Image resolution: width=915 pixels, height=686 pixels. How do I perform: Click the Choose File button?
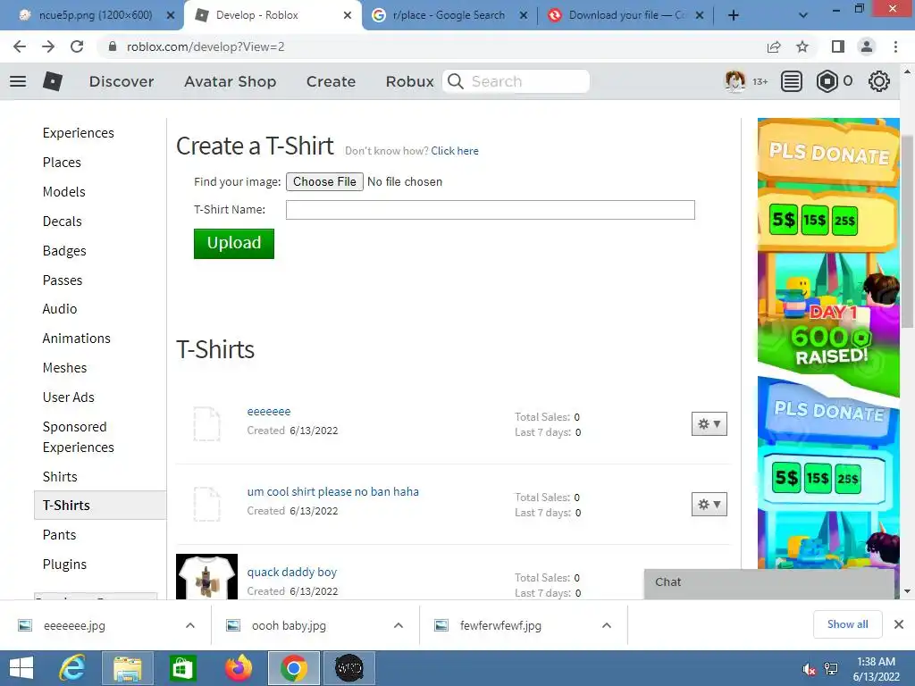pos(324,181)
